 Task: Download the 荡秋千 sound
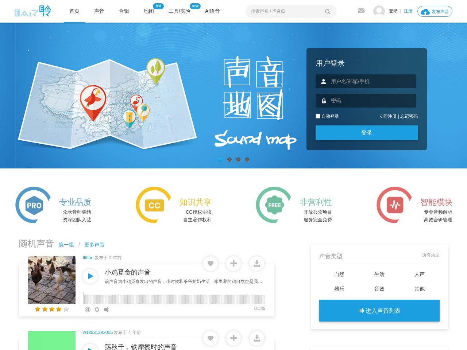pyautogui.click(x=257, y=338)
